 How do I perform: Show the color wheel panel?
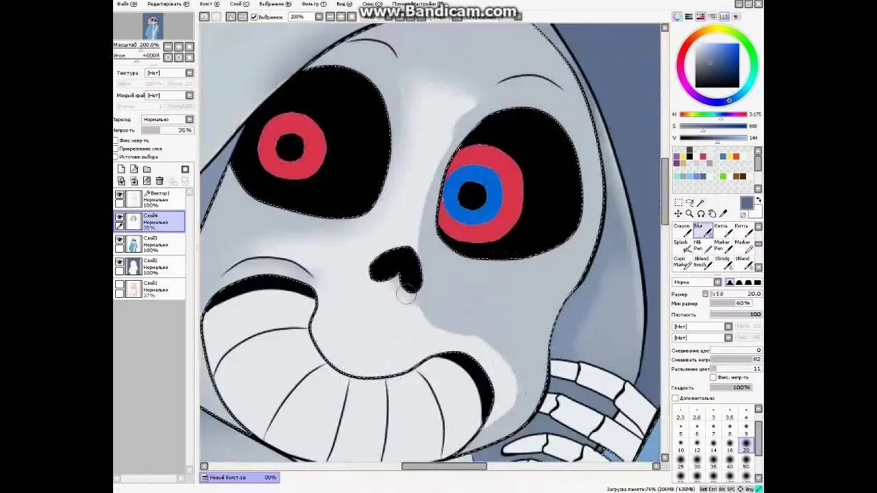[x=677, y=16]
